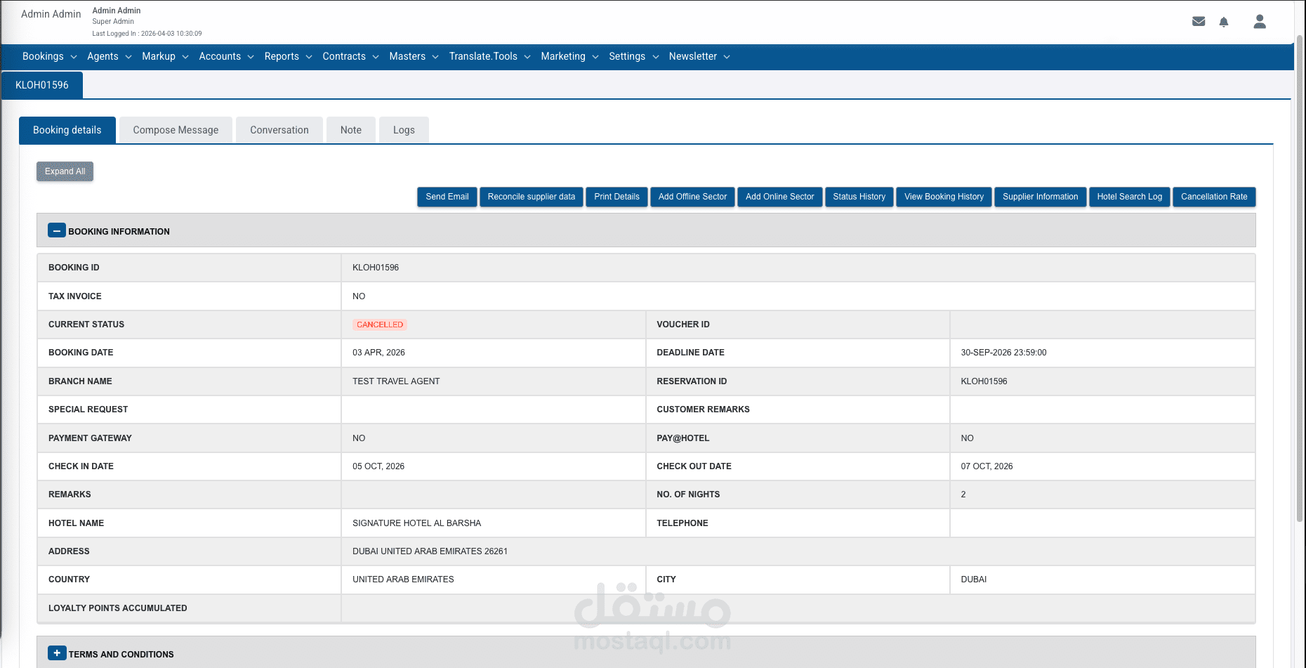Image resolution: width=1306 pixels, height=668 pixels.
Task: Switch to the Note tab
Action: pos(351,130)
